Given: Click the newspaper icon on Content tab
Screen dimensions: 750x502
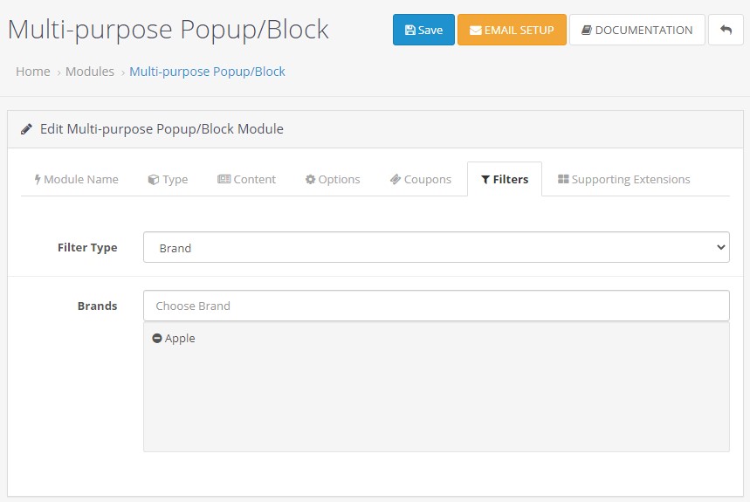Looking at the screenshot, I should coord(224,179).
